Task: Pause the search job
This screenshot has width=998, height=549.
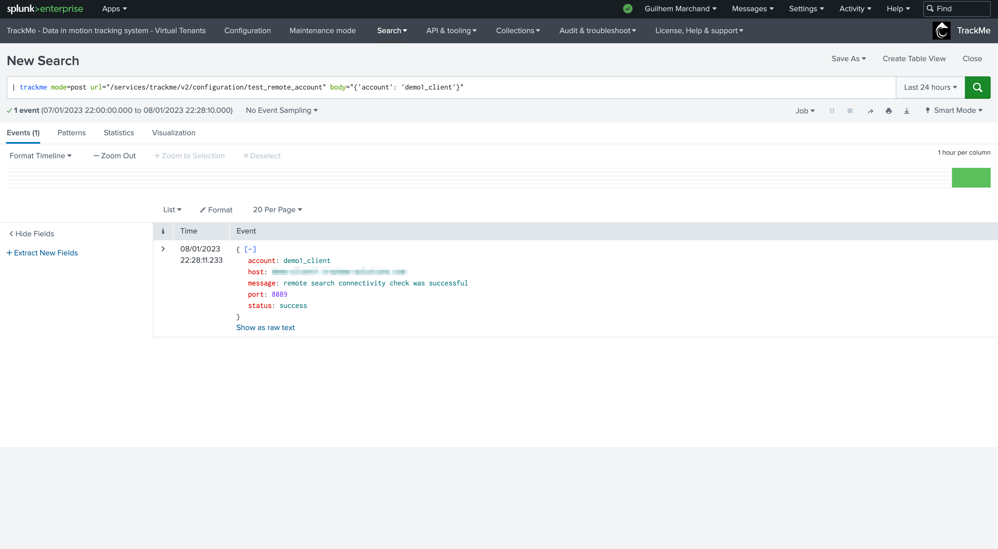Action: pyautogui.click(x=832, y=111)
